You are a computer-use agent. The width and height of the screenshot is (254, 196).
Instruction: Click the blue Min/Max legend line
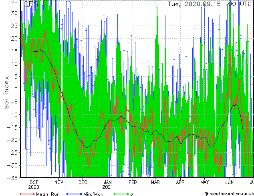tap(74, 194)
